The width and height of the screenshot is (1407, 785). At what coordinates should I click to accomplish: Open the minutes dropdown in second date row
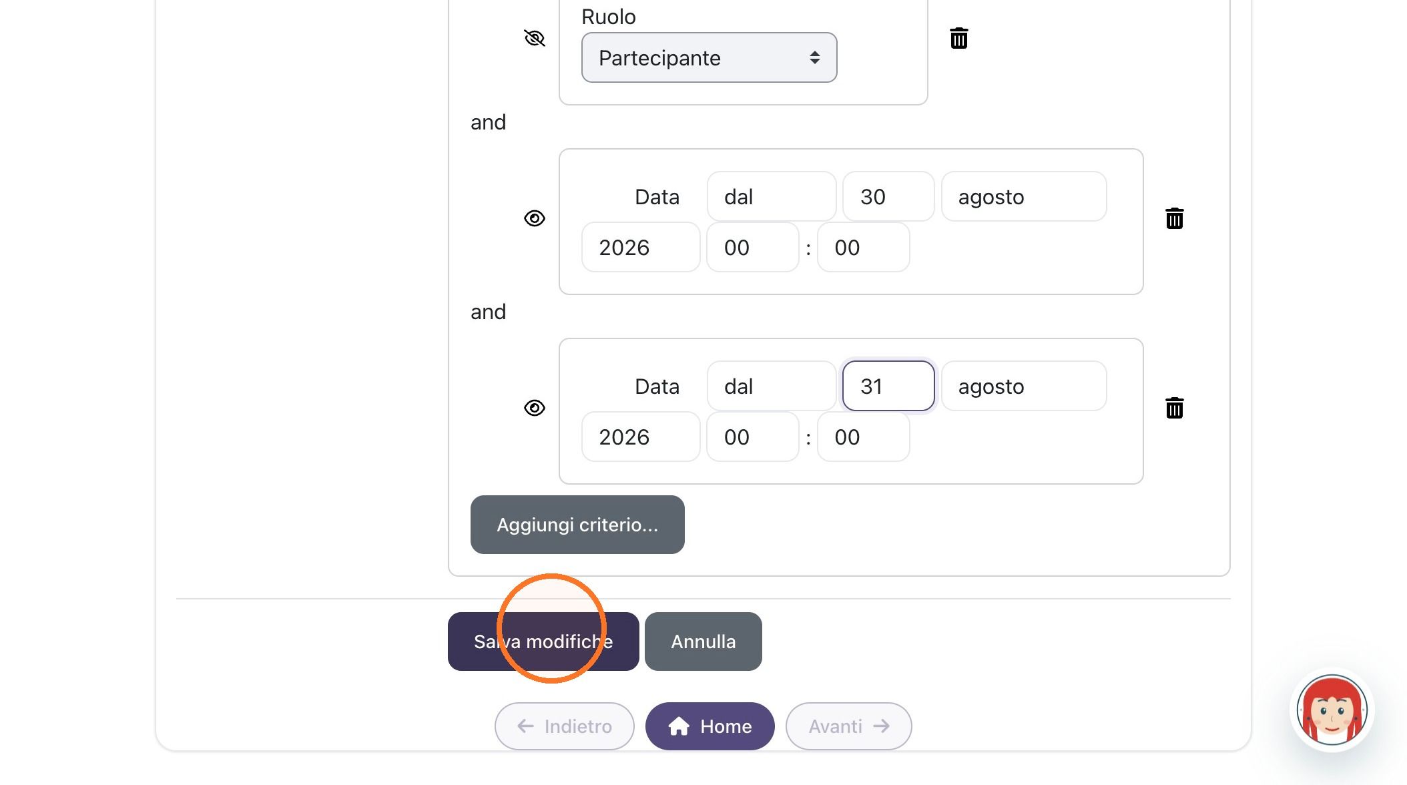863,437
